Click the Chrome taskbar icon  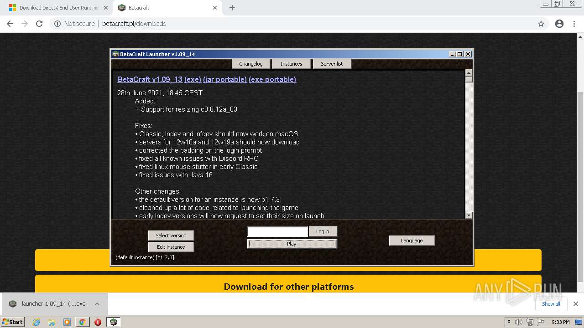click(x=82, y=322)
